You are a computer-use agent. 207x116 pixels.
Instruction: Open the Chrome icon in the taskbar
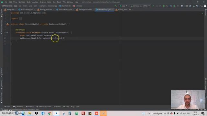click(49, 113)
